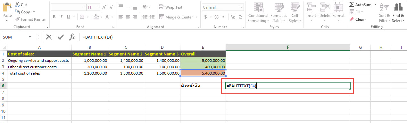Select column F header
Image resolution: width=407 pixels, height=123 pixels.
click(288, 47)
